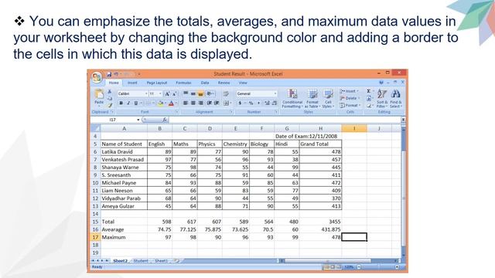
Task: Click cell containing 'Grand Total'
Action: (320, 144)
